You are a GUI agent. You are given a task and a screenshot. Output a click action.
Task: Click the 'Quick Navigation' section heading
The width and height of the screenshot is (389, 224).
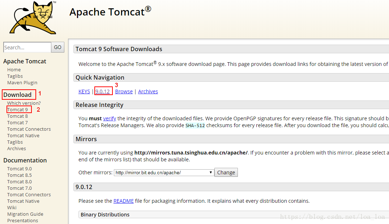coord(100,78)
